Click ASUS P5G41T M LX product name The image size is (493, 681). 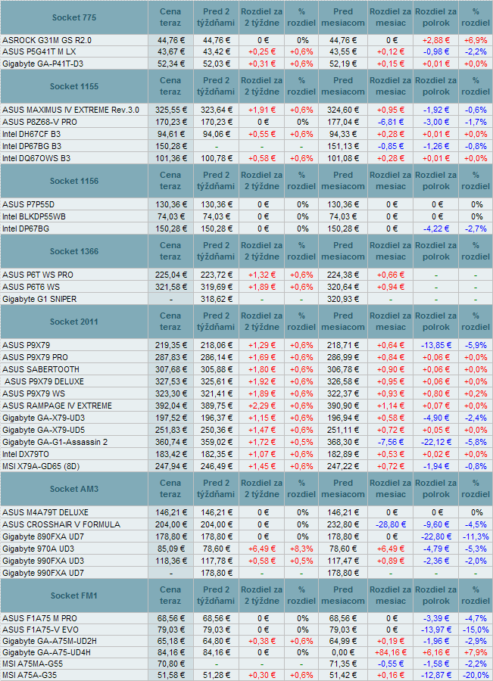pos(39,51)
